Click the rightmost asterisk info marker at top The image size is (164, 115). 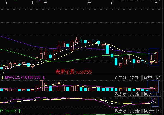point(156,3)
